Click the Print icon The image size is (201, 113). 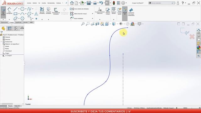coord(95,3)
